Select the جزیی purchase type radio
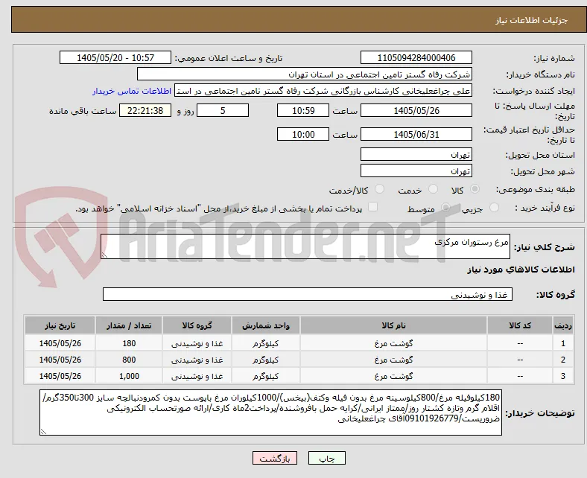587x478 pixels. 494,208
